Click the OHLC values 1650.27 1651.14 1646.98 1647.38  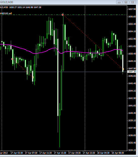coord(25,7)
